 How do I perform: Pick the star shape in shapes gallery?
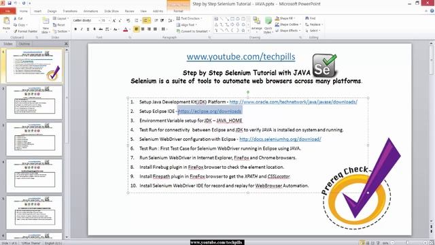pos(243,30)
